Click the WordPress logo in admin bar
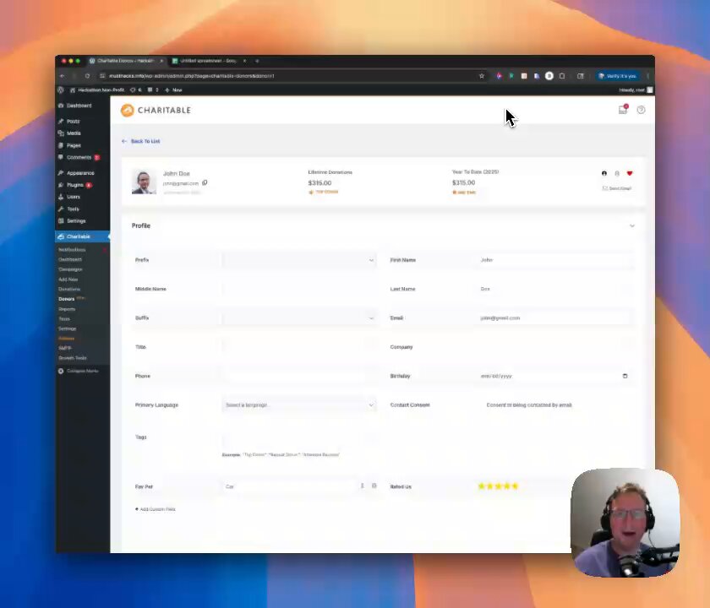 coord(61,90)
